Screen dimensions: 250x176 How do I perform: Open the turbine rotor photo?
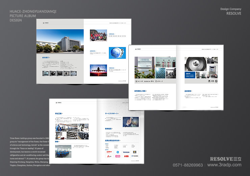196,64
